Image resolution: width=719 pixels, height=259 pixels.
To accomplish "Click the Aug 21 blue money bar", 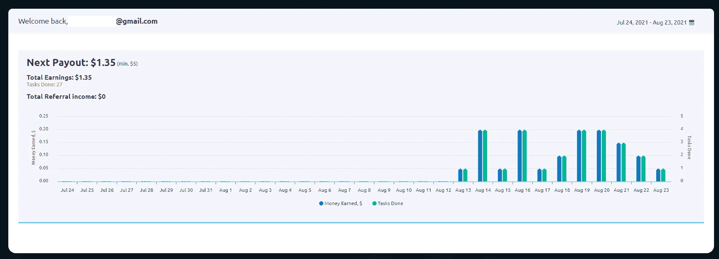I will [x=618, y=162].
